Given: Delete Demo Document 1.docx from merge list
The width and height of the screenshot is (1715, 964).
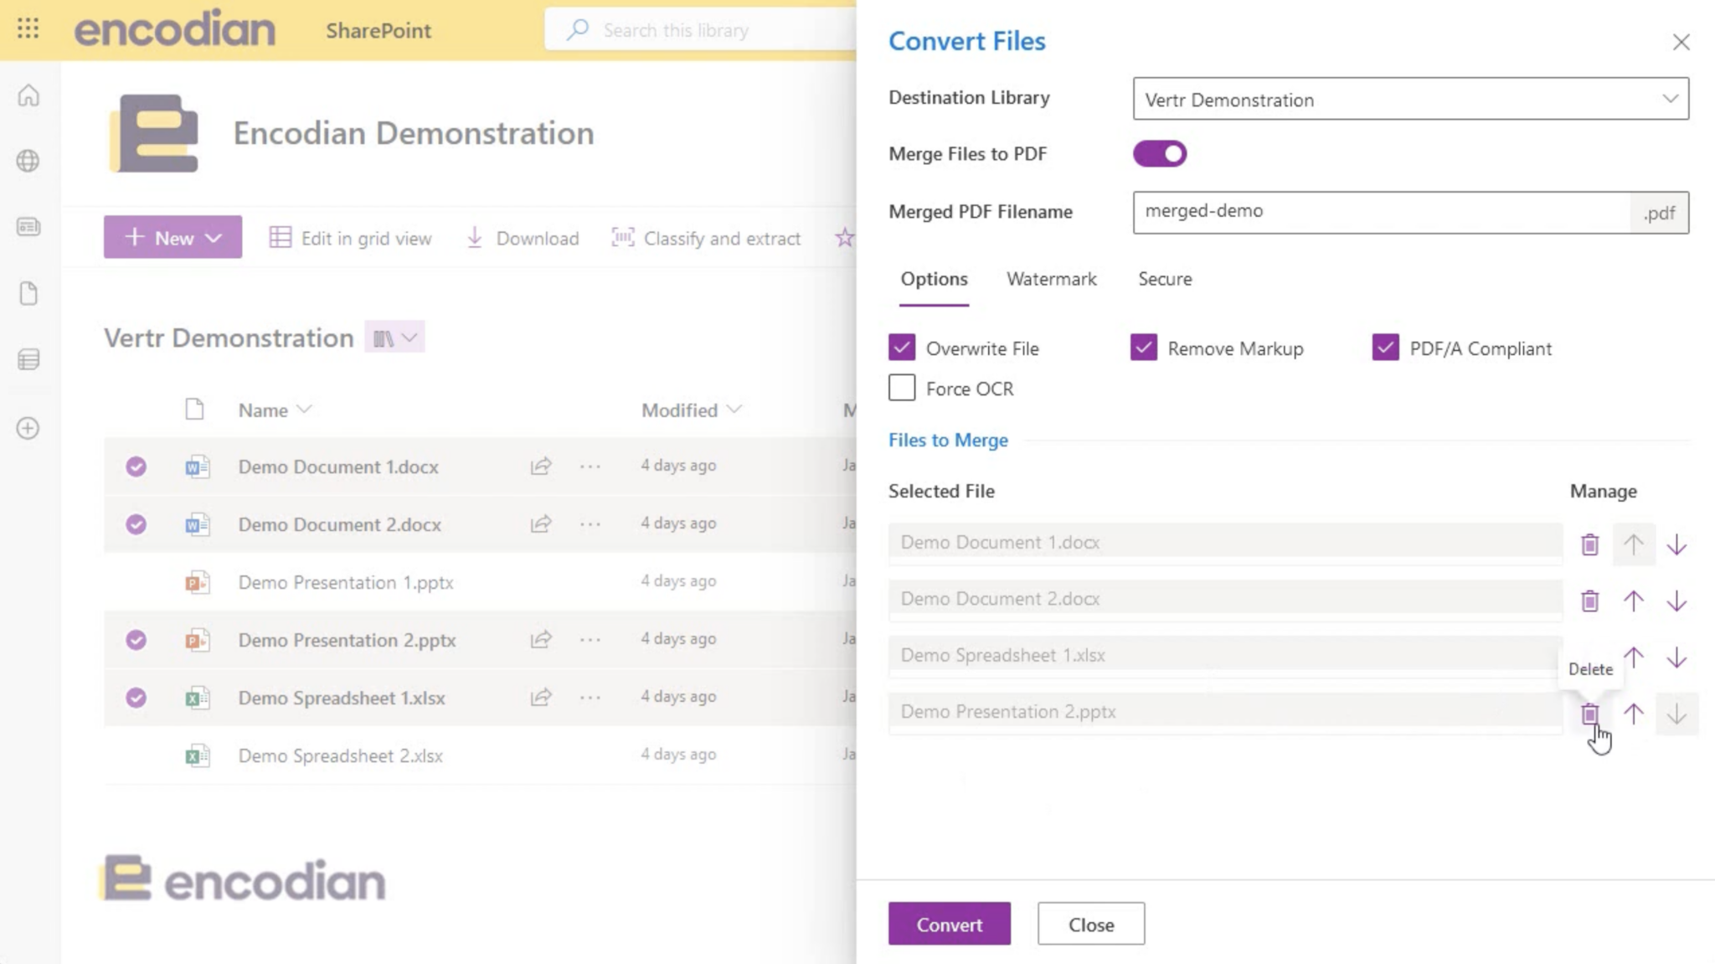Looking at the screenshot, I should point(1589,545).
